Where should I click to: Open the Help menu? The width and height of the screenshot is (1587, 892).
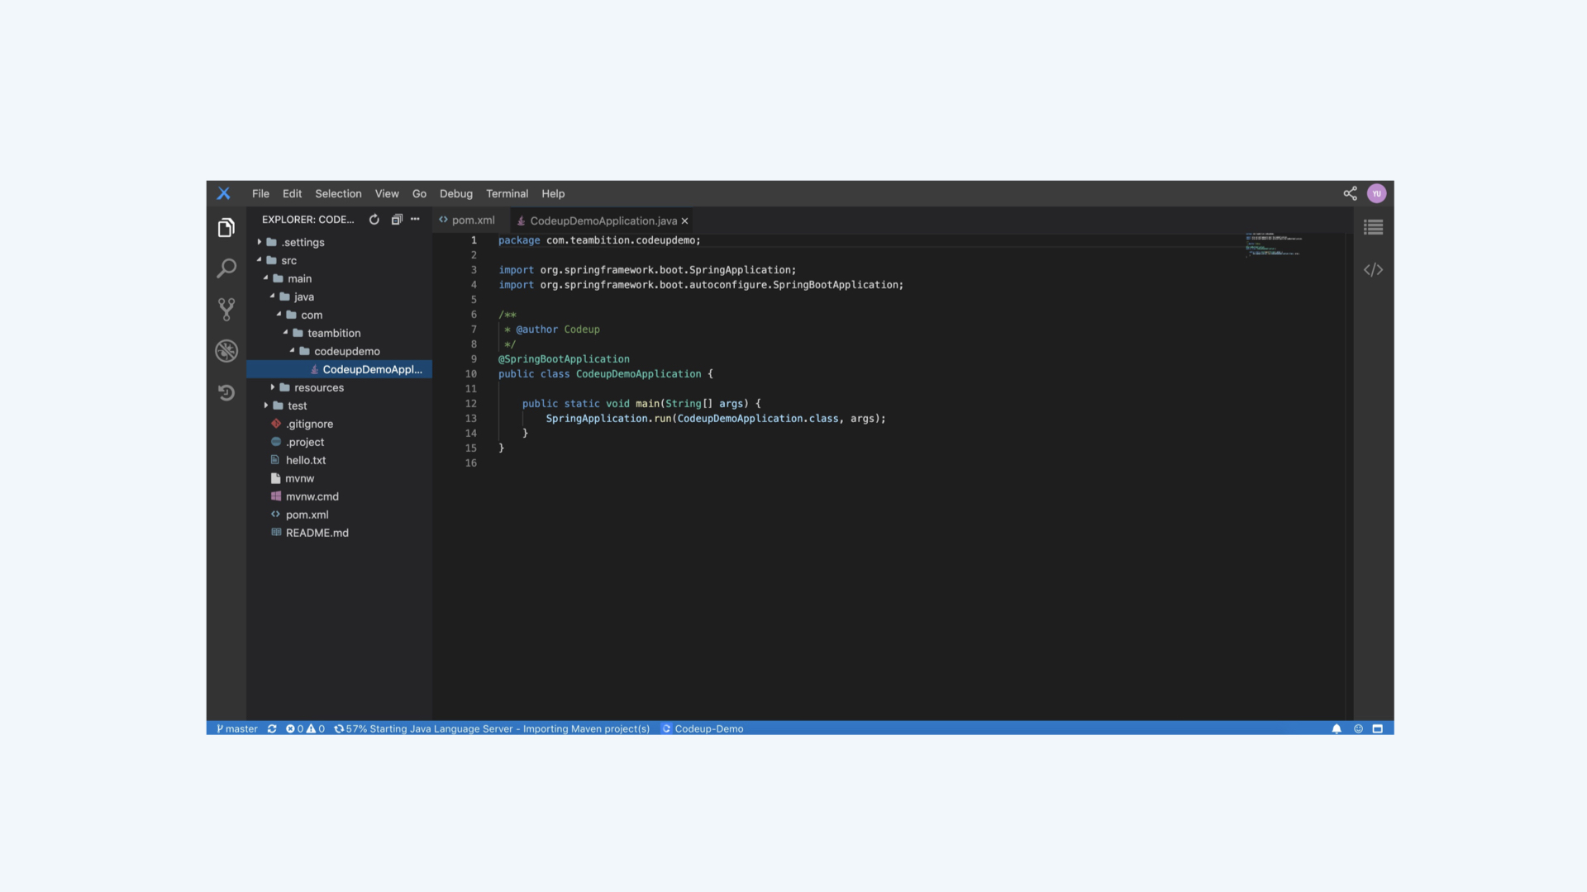pos(553,193)
